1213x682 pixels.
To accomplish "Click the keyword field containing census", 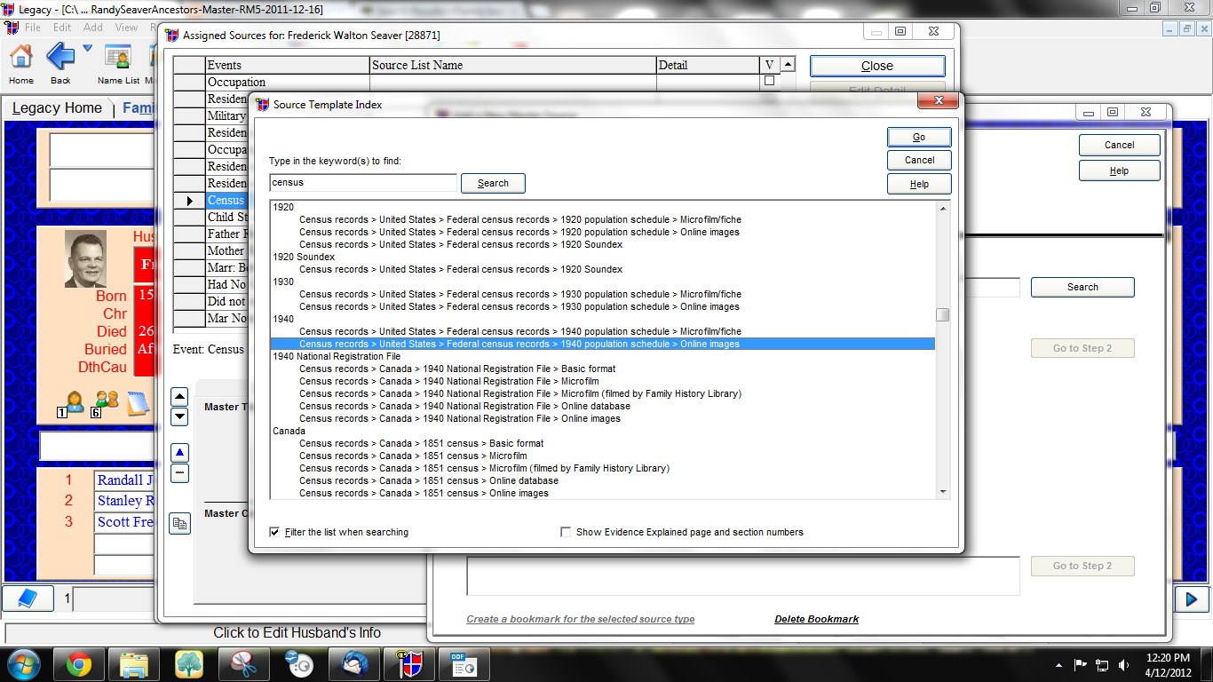I will tap(363, 182).
